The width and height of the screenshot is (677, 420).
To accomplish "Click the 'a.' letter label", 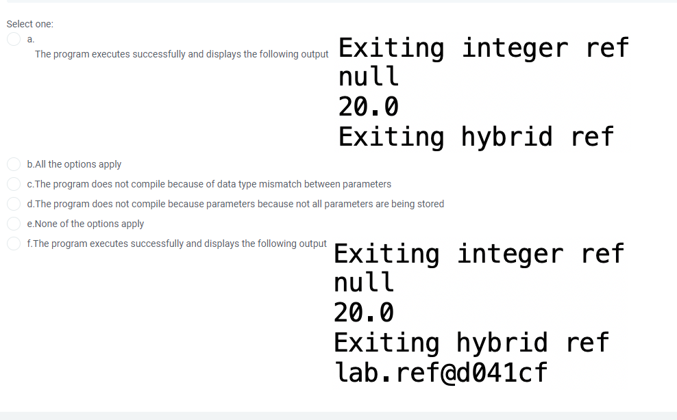I will (x=31, y=39).
